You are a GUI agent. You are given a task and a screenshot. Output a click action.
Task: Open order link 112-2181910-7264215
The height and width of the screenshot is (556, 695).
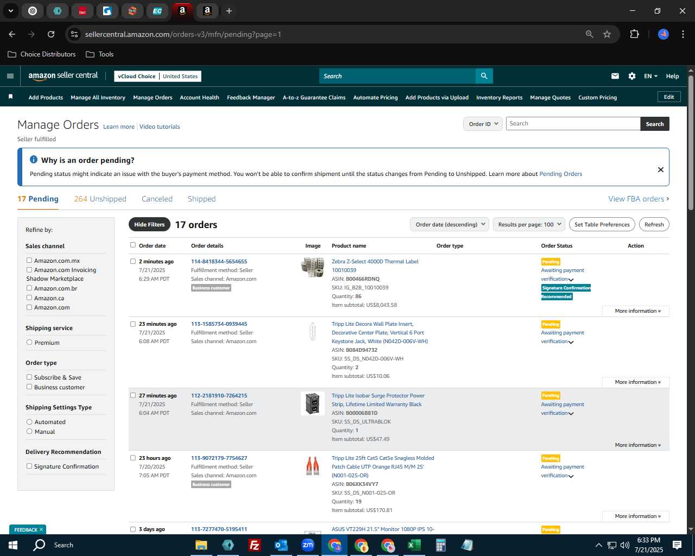click(x=219, y=396)
